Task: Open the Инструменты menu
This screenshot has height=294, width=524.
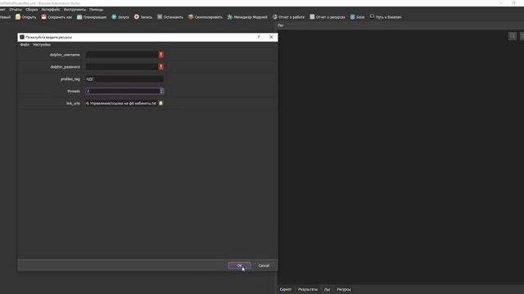Action: coord(75,9)
